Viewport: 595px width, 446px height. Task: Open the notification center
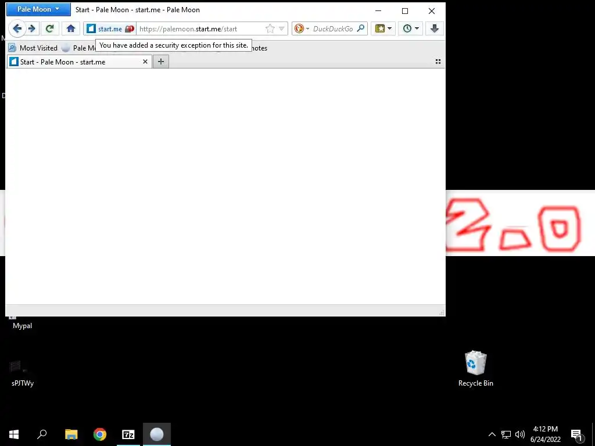click(577, 435)
